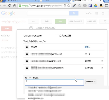Go forward using the browser arrow
Image resolution: width=109 pixels, height=100 pixels.
tap(5, 5)
